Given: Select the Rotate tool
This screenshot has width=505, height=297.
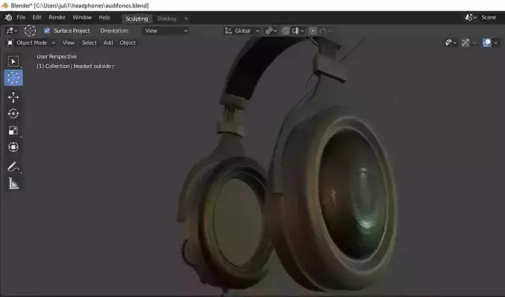Looking at the screenshot, I should click(x=13, y=114).
